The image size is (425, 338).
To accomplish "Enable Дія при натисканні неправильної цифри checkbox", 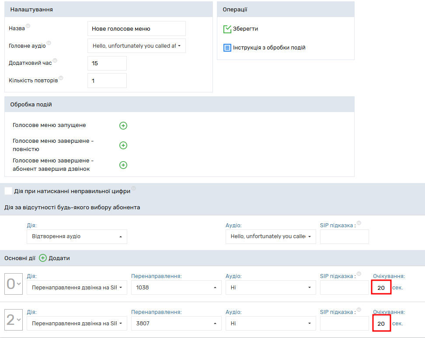I will point(8,191).
